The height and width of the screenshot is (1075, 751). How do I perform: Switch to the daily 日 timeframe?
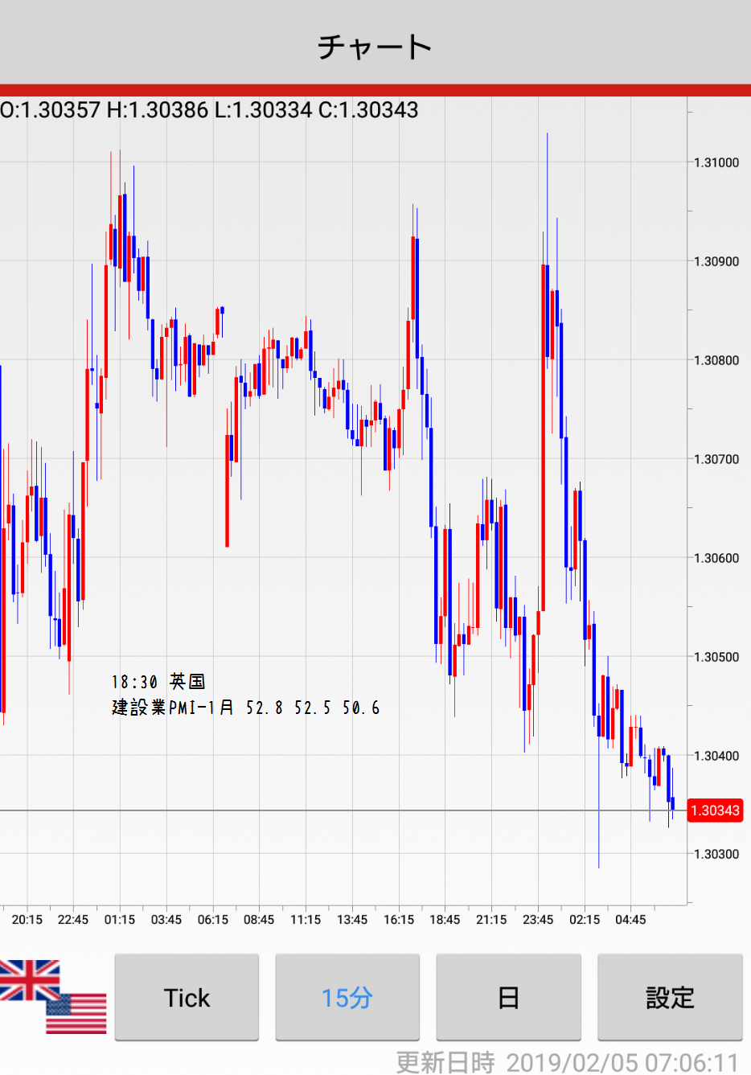click(x=508, y=998)
